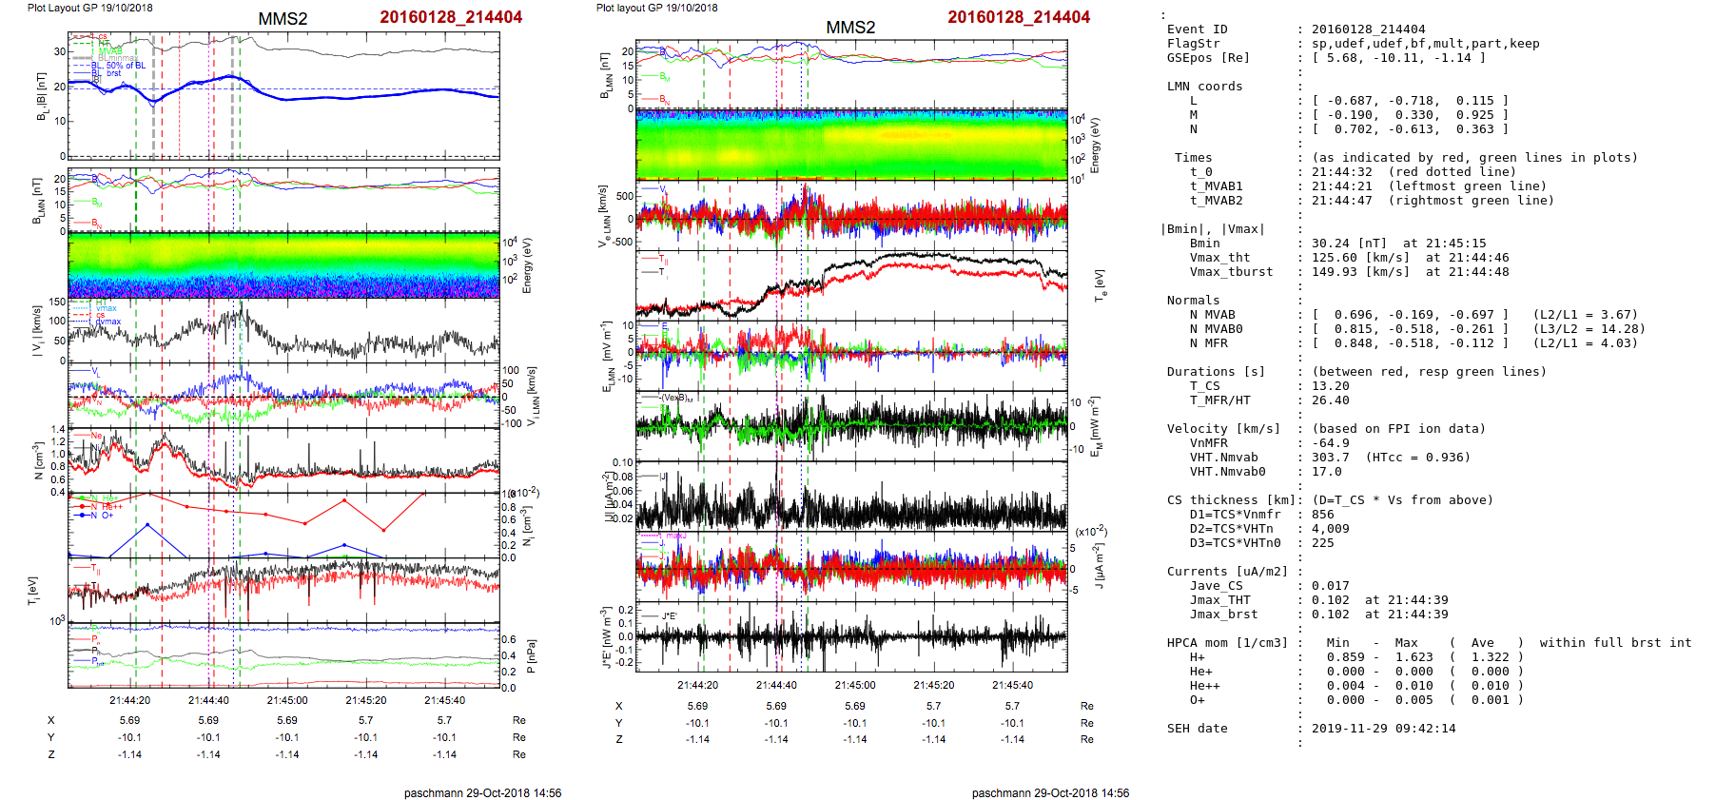Click paschmann footer text under left plot
The width and height of the screenshot is (1716, 800).
coord(482,792)
